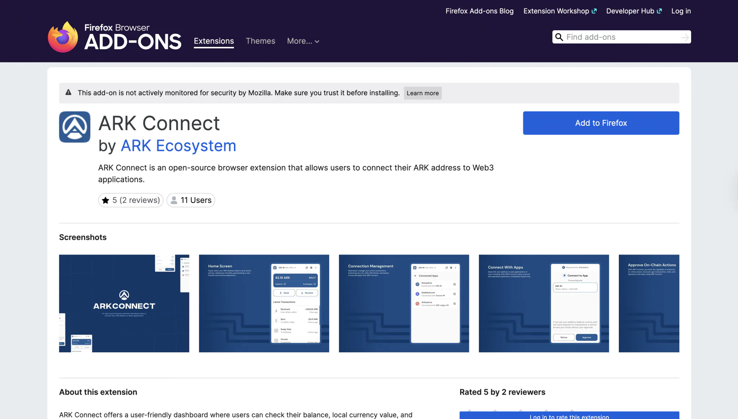The width and height of the screenshot is (738, 419).
Task: Open Firefox Add-ons Blog
Action: tap(479, 11)
